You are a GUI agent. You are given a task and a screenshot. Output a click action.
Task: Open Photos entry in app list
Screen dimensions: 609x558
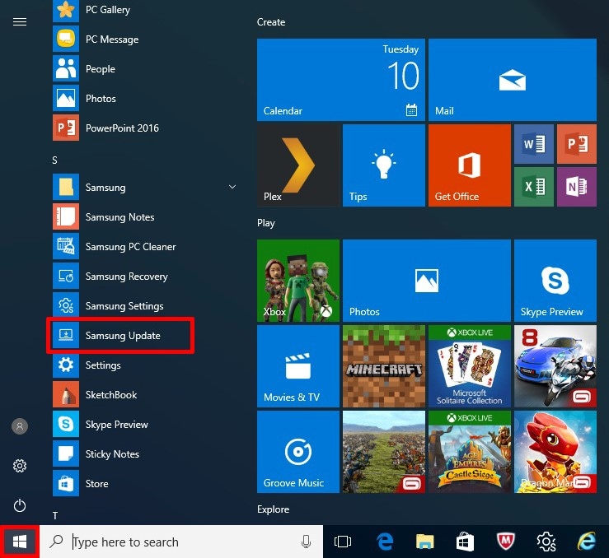click(145, 98)
